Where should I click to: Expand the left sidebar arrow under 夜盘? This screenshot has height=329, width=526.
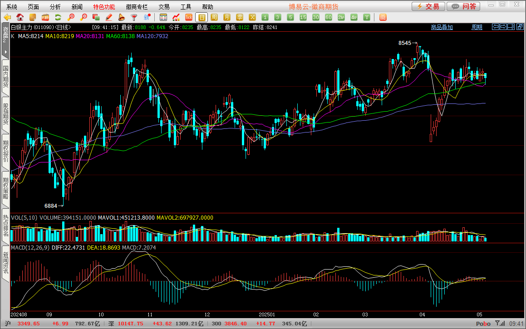(x=5, y=52)
